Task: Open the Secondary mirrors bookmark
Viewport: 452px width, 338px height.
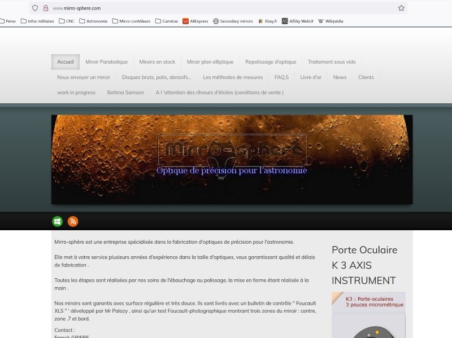Action: (233, 21)
